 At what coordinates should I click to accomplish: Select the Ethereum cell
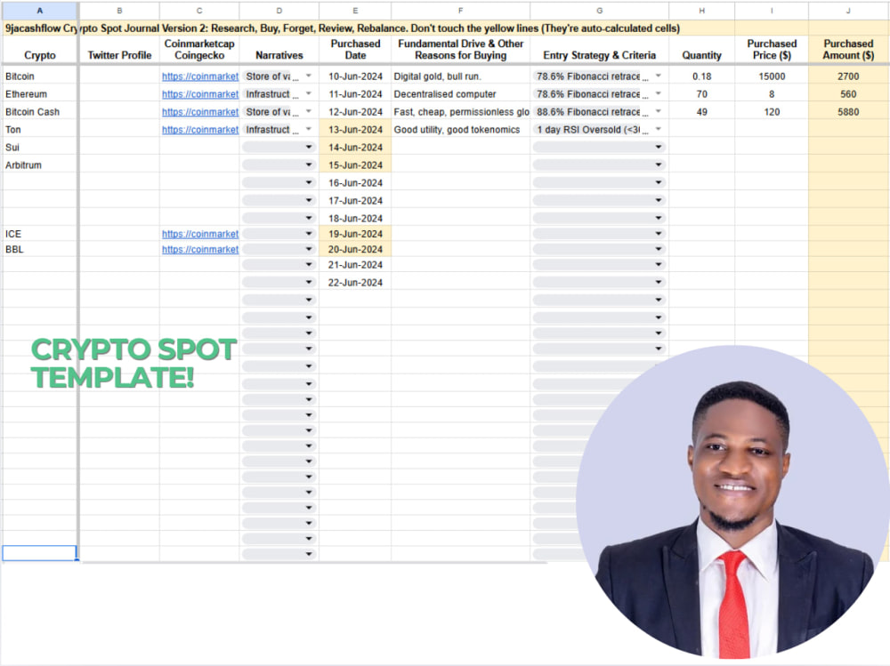(40, 93)
